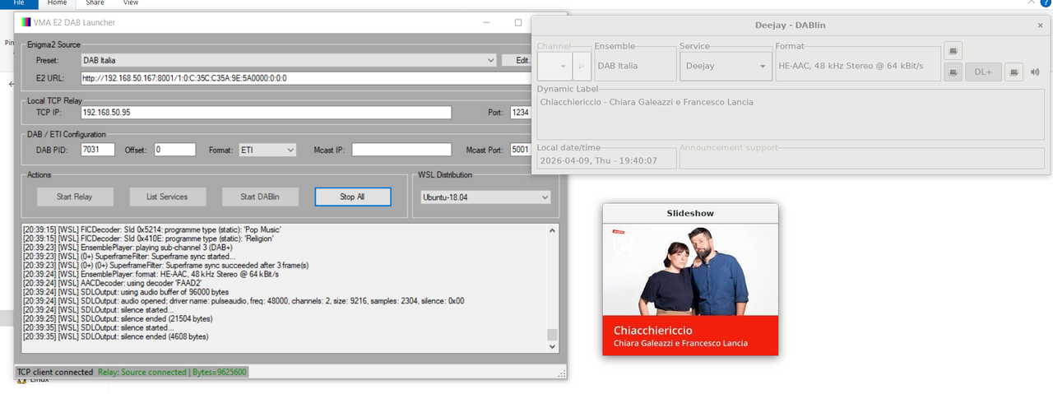This screenshot has width=1053, height=394.
Task: Click the Dynamic Label text Chiacchiericcio - Chiara Galeazzi
Action: pyautogui.click(x=647, y=102)
